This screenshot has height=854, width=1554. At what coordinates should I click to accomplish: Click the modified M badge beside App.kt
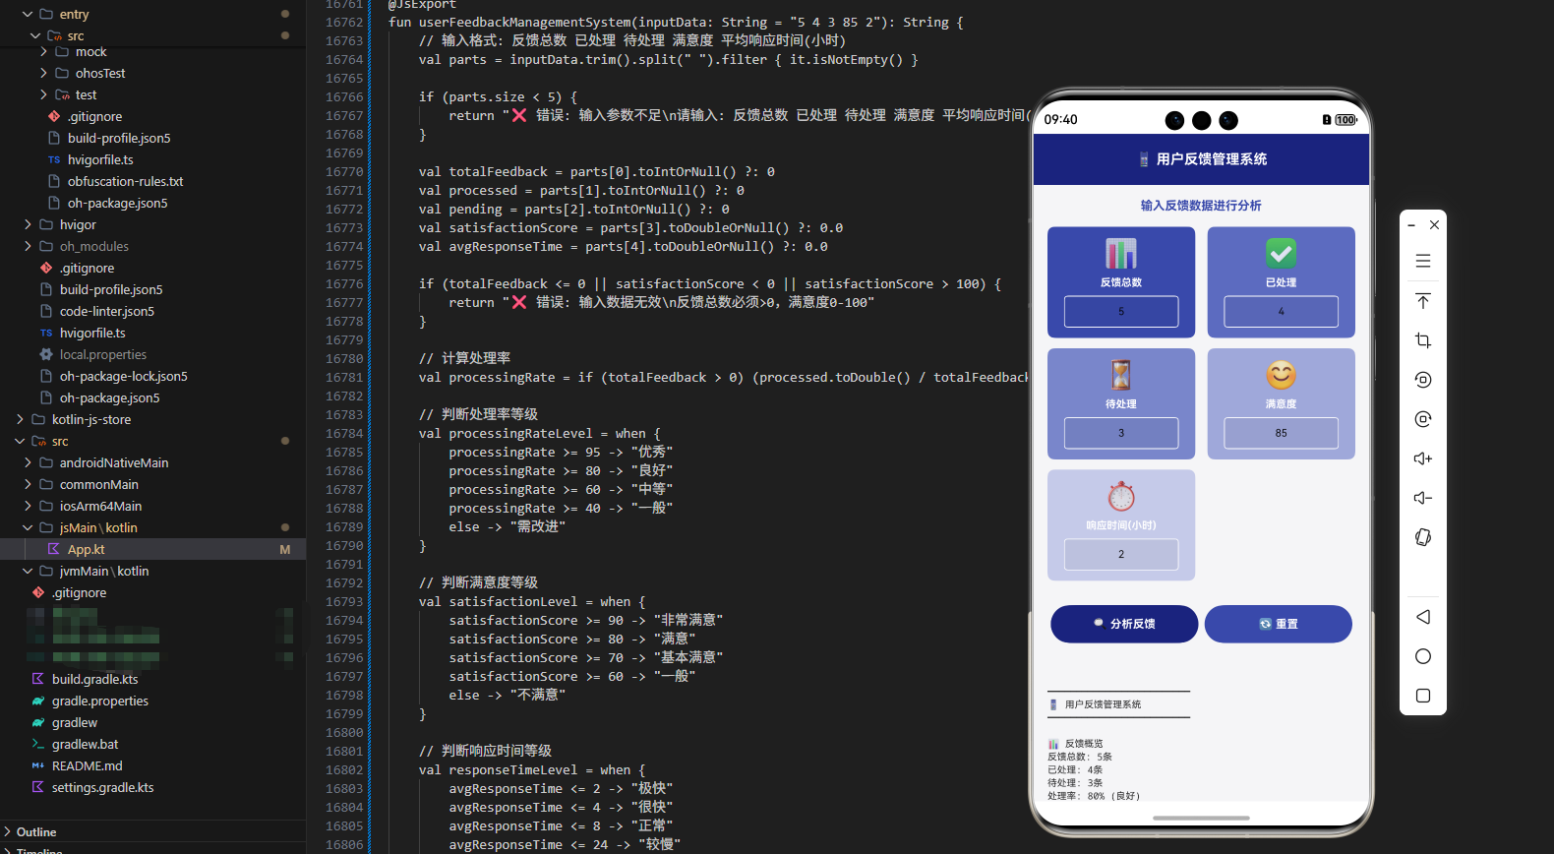285,549
